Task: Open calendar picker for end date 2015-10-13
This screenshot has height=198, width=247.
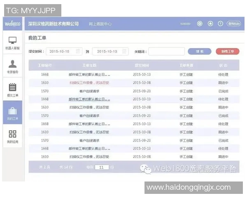Action: (124, 51)
